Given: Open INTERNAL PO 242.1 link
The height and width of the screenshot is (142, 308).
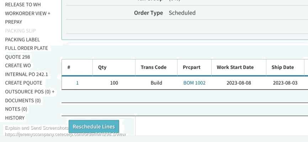Looking at the screenshot, I should (x=26, y=74).
